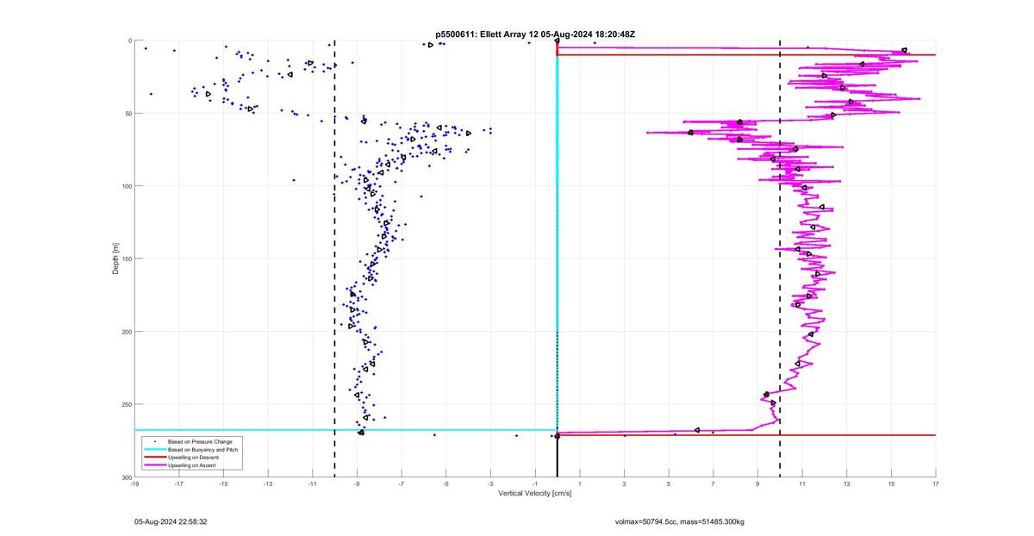This screenshot has height=536, width=1034.
Task: Click the 'Depth [m]' y-axis label
Action: pos(115,259)
